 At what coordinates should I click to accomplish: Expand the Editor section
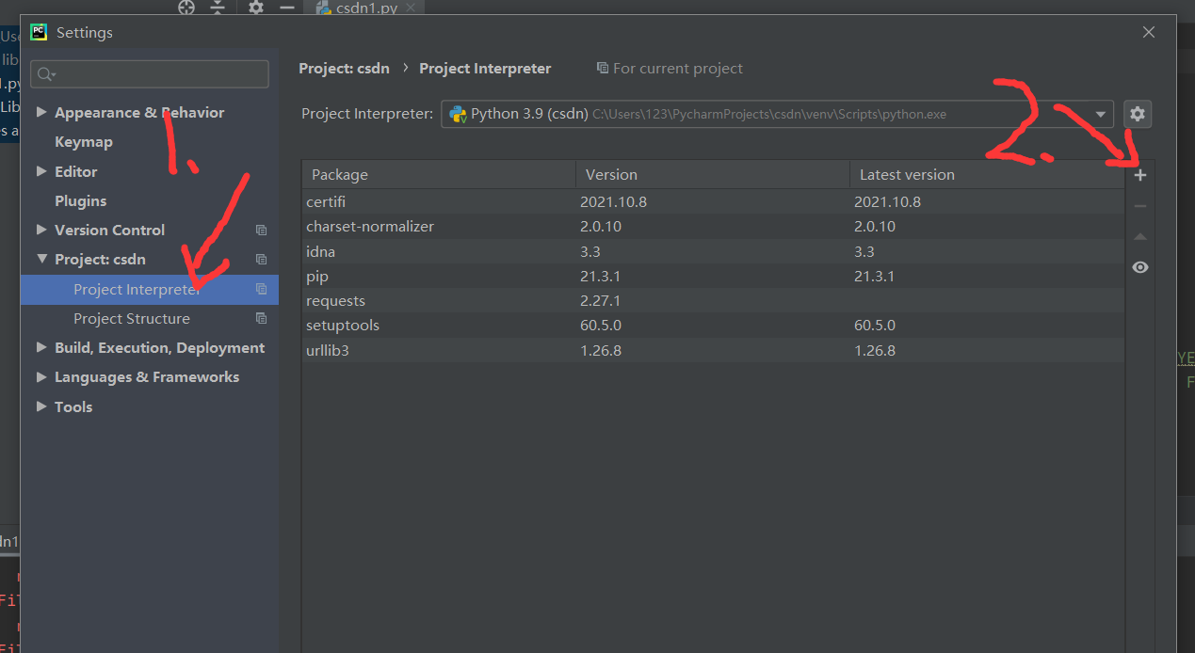click(41, 171)
